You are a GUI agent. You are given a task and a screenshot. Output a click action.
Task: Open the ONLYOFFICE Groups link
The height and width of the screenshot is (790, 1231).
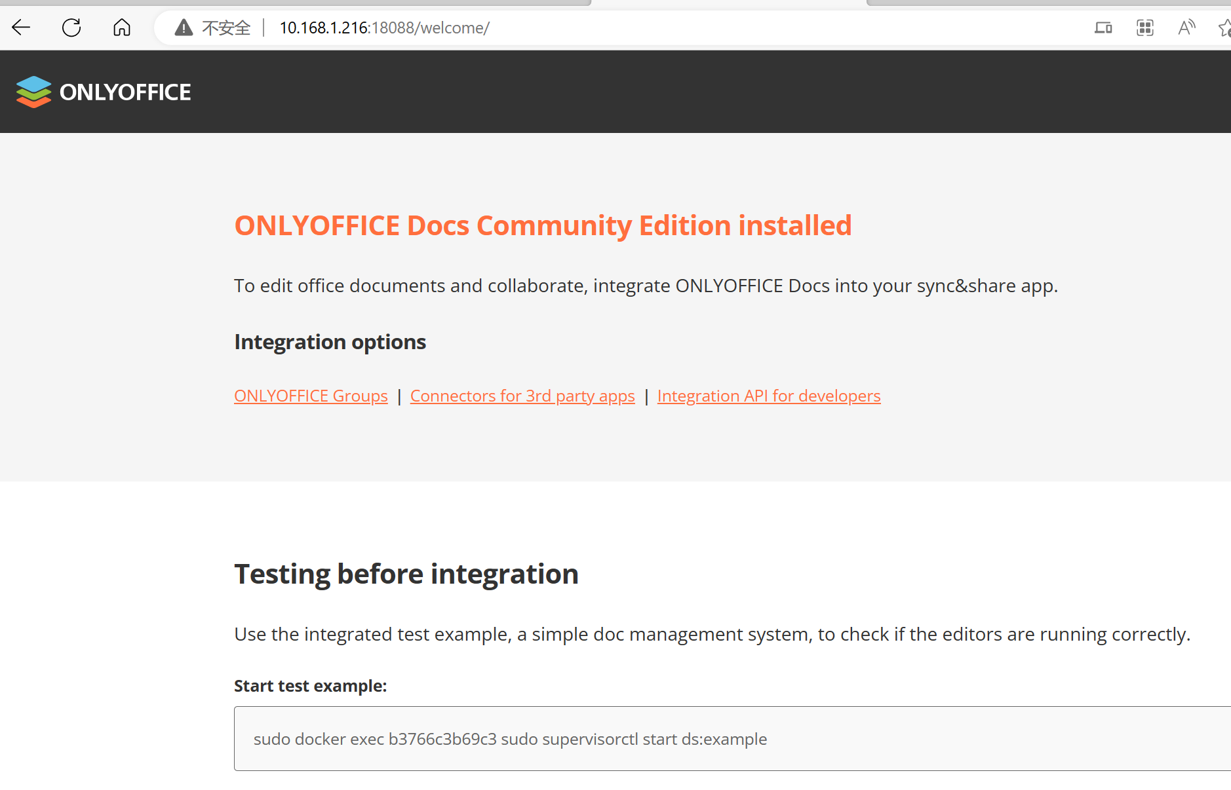(x=311, y=396)
